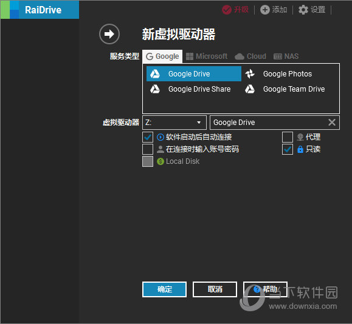Click the Google Drive triangle icon
Viewport: 352px width, 324px height.
coord(155,73)
